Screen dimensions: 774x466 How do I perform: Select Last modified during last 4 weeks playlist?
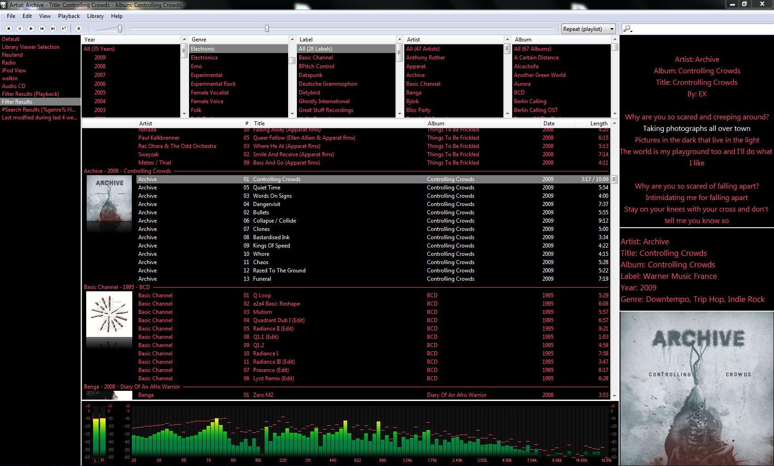[40, 118]
